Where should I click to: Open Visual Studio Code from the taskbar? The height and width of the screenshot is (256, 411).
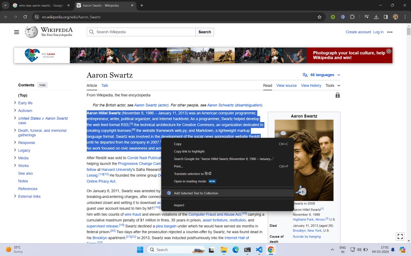259,250
